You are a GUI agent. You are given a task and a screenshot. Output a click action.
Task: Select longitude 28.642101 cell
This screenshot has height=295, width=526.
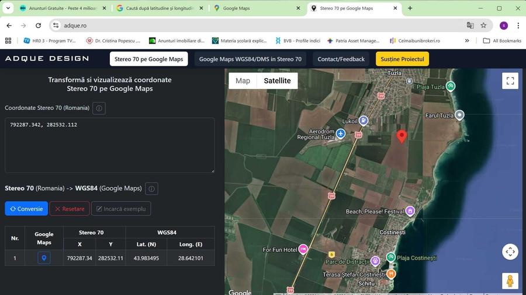coord(191,258)
